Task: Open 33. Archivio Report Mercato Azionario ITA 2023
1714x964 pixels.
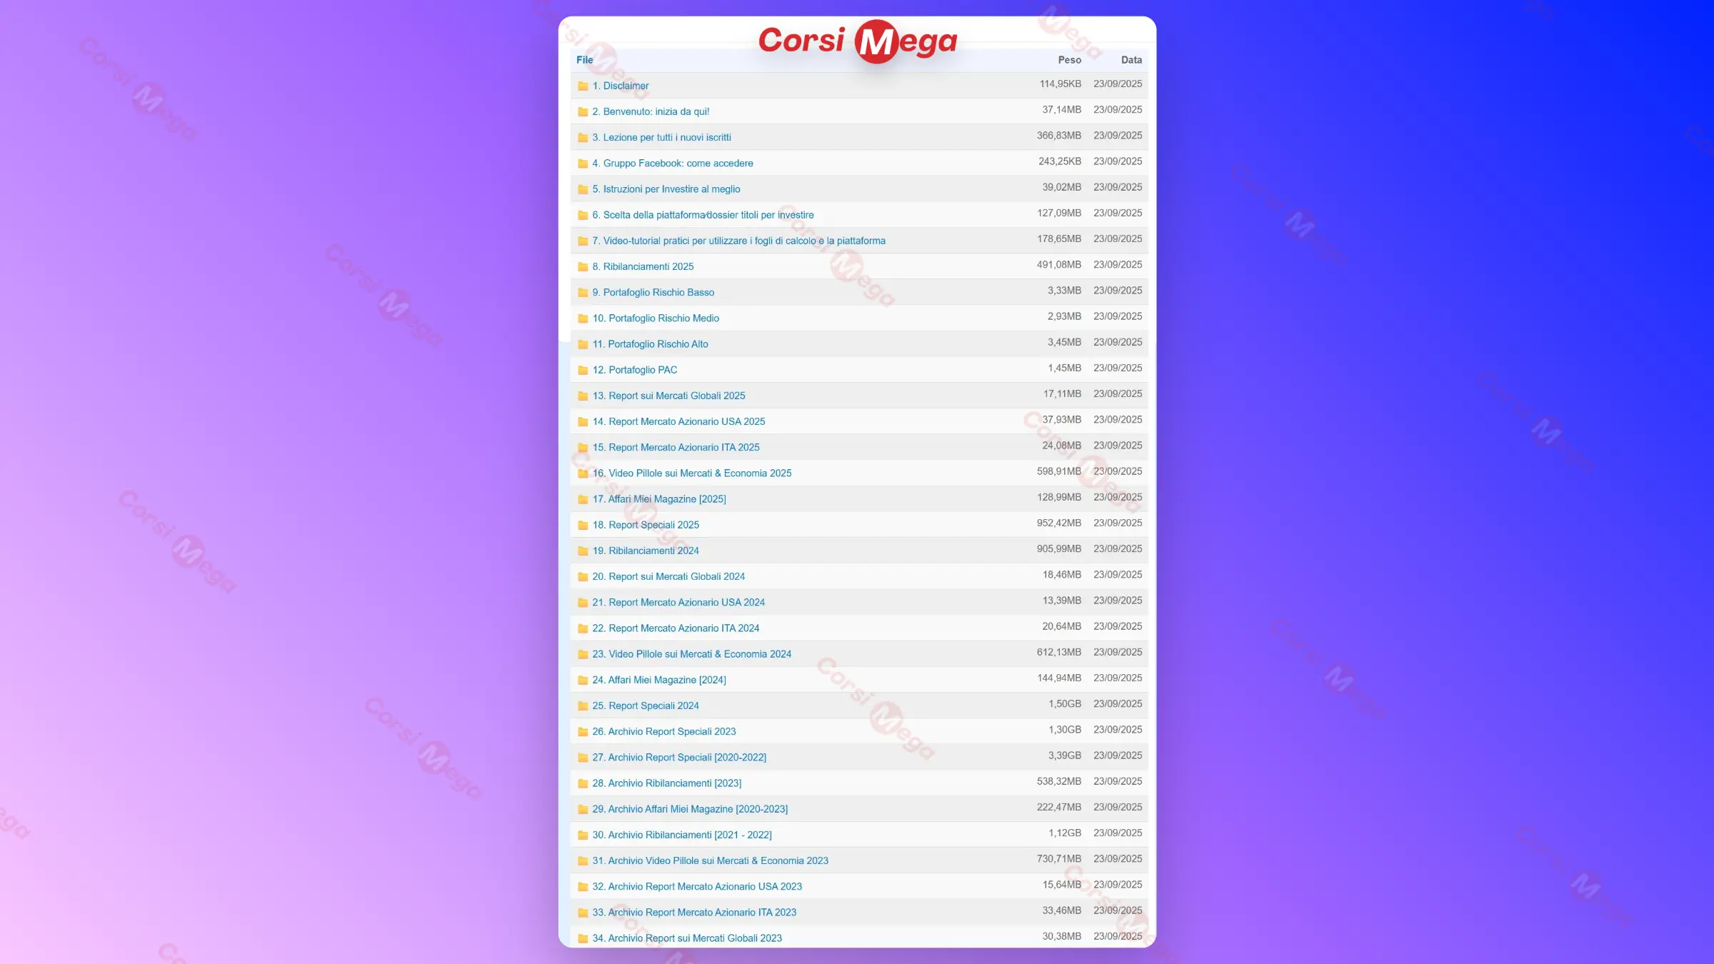Action: click(x=701, y=913)
